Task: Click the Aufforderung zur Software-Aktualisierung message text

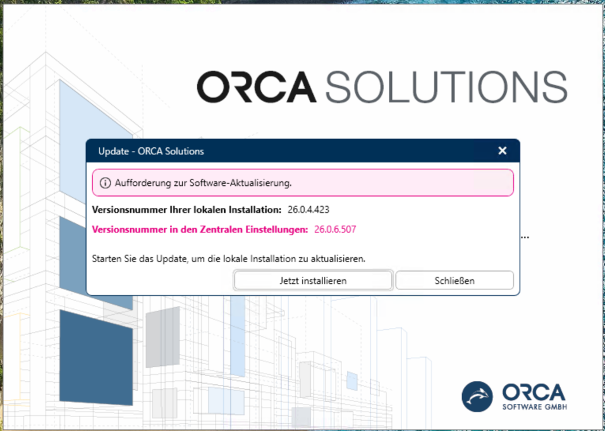Action: tap(203, 183)
